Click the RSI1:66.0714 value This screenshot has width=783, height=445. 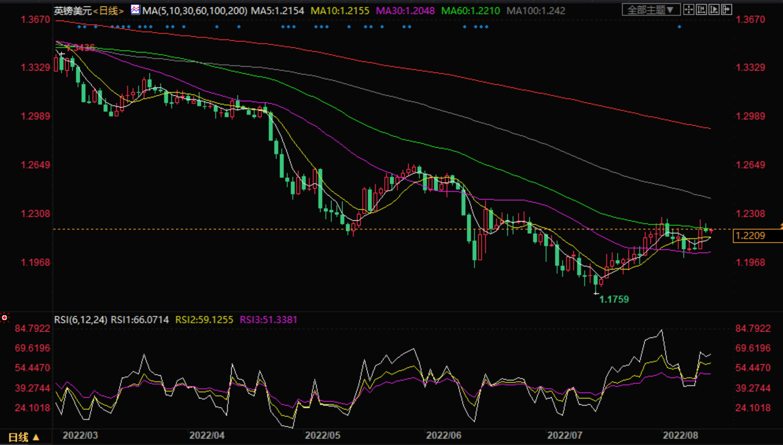[140, 320]
